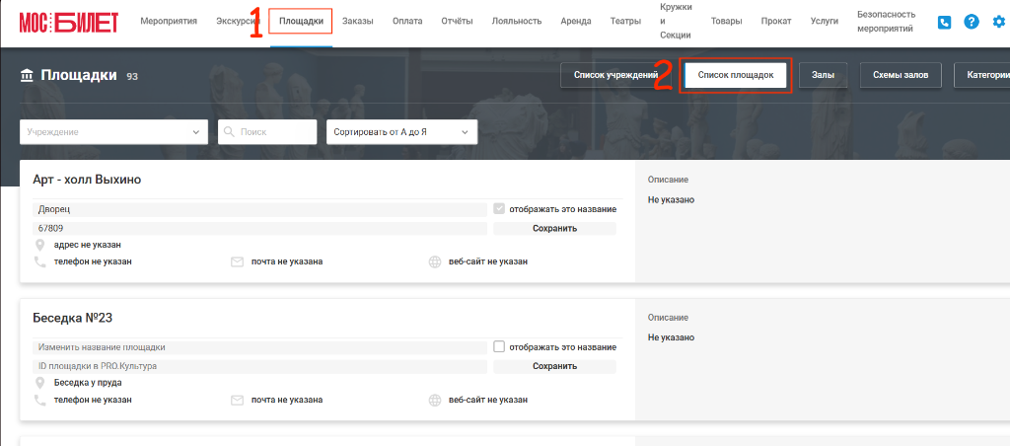
Task: Click 'ID площадки в PRO.Культура' field
Action: click(259, 366)
